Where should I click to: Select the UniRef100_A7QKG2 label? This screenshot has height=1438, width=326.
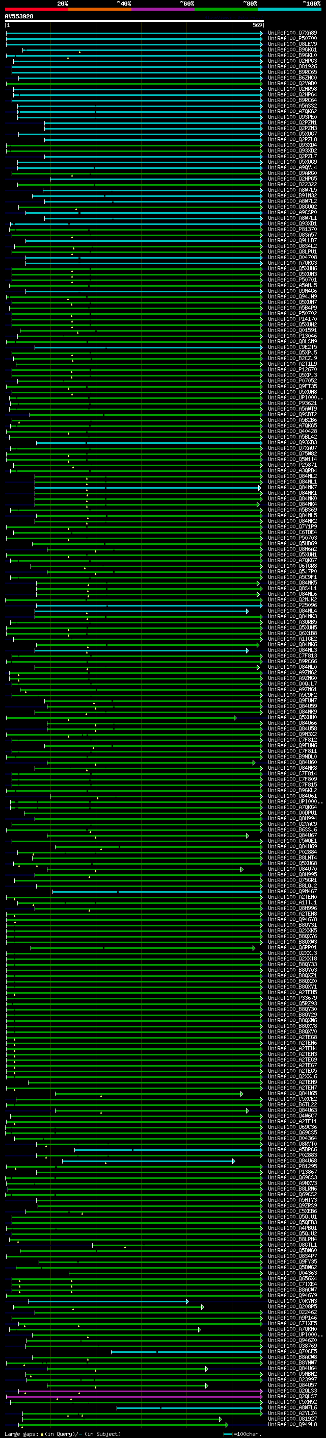pos(292,112)
